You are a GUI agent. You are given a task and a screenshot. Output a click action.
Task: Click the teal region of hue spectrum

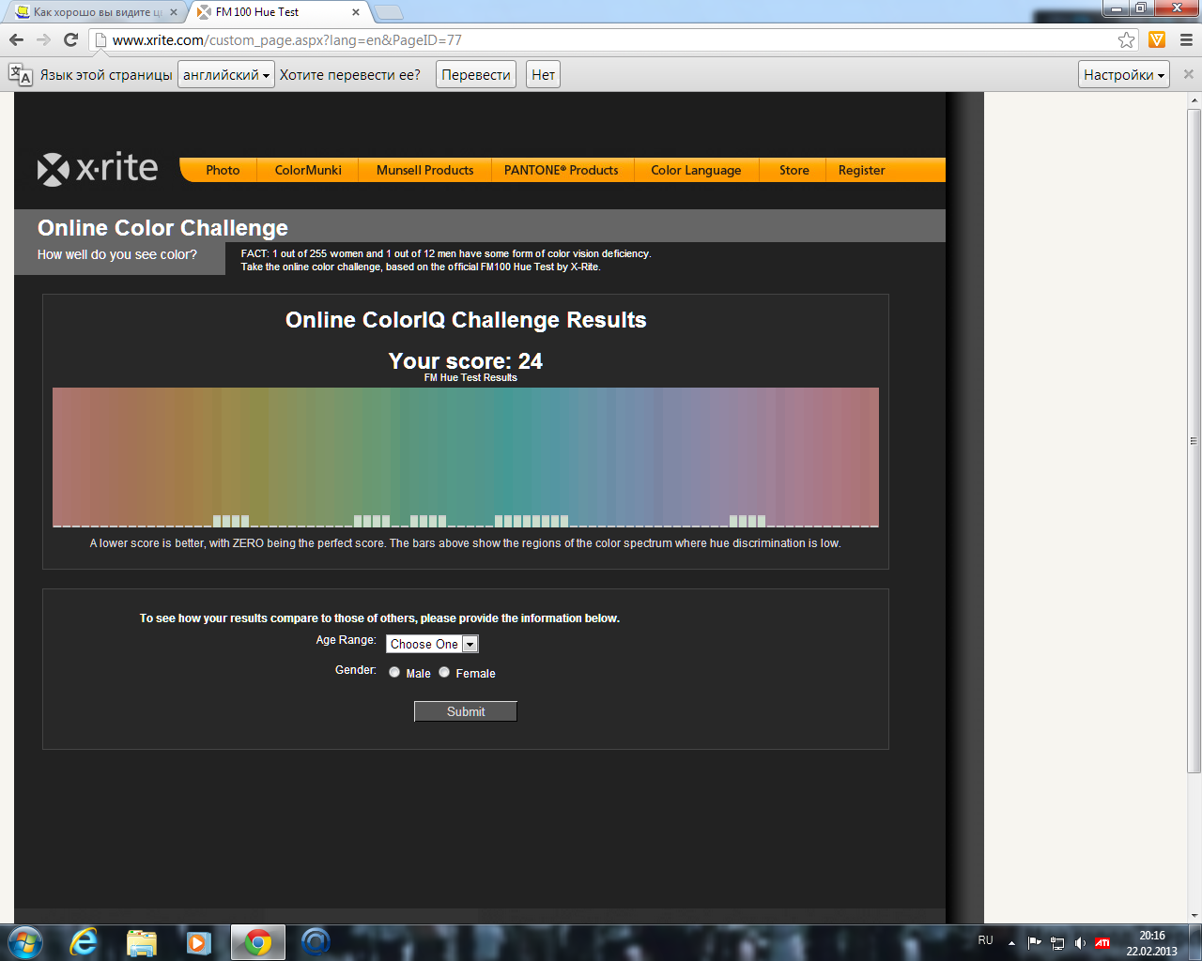pos(507,450)
